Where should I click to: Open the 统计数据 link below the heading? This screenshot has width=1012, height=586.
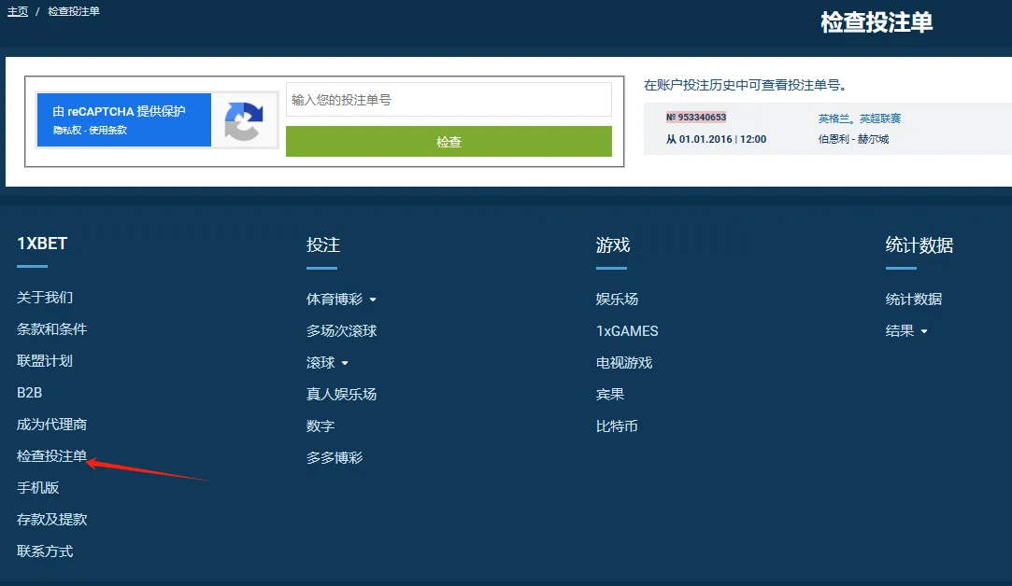click(913, 300)
